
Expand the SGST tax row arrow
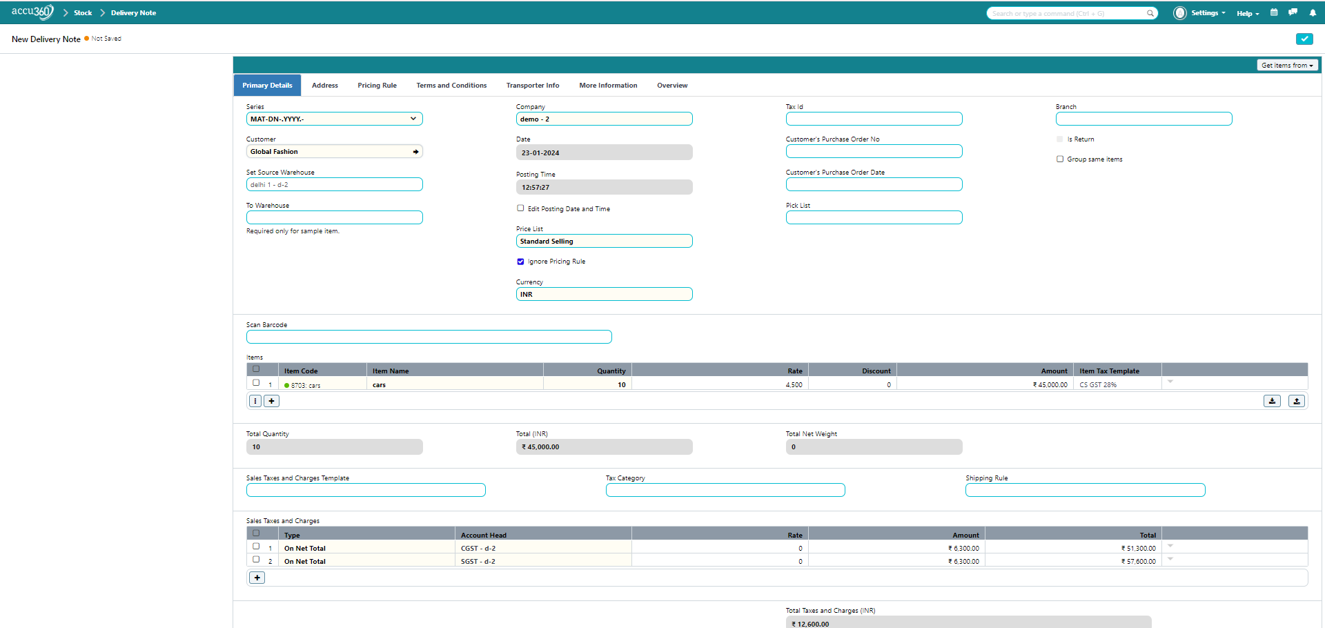(x=1170, y=559)
